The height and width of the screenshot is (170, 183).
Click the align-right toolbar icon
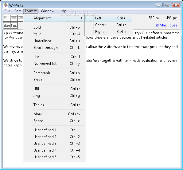tap(20, 18)
